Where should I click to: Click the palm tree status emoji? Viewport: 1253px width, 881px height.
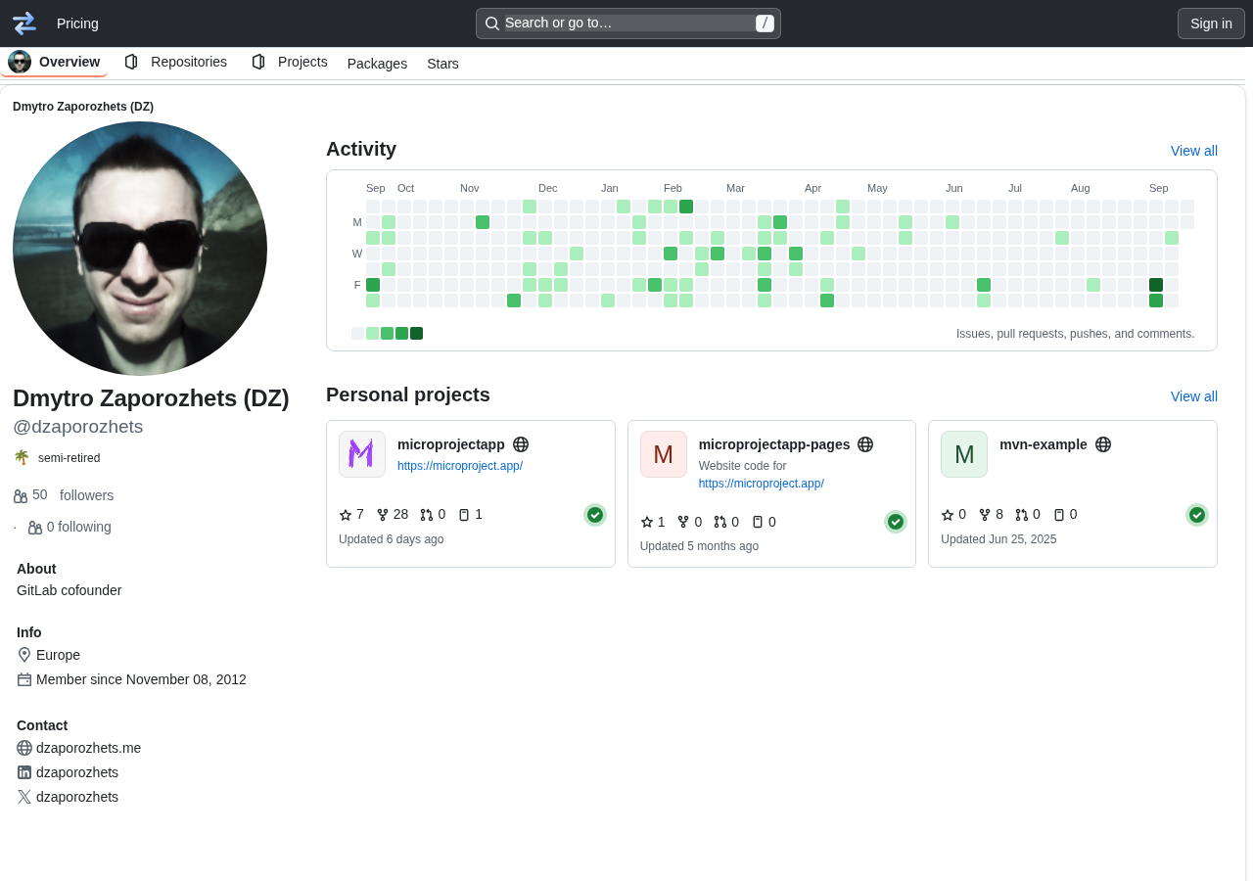[x=22, y=457]
